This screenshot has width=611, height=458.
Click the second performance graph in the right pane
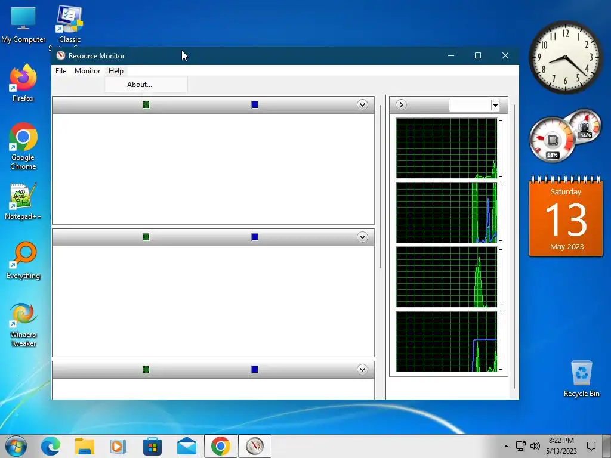click(x=446, y=213)
